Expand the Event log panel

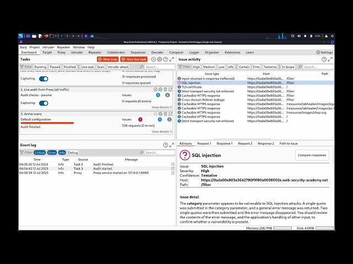(x=172, y=145)
